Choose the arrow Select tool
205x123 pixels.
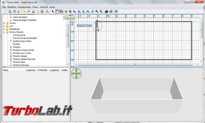tap(53, 11)
